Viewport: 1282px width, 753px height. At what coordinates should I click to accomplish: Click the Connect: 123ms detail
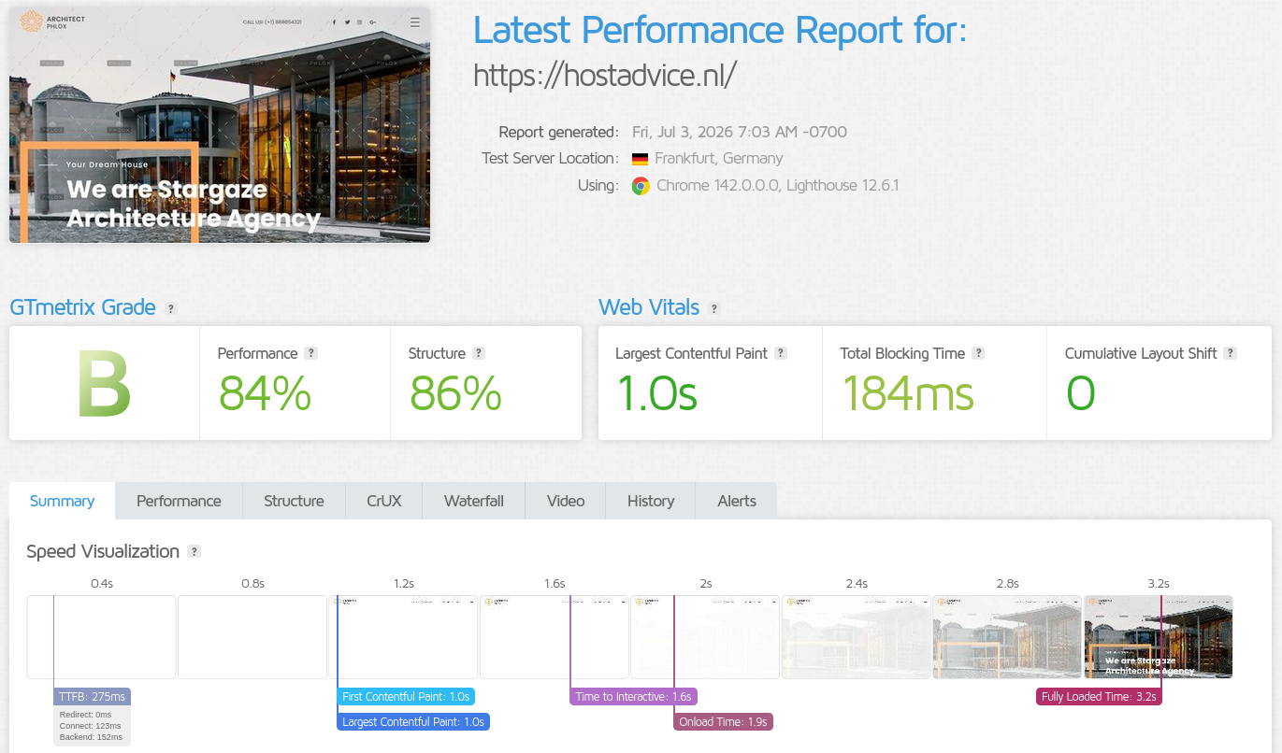pos(91,726)
